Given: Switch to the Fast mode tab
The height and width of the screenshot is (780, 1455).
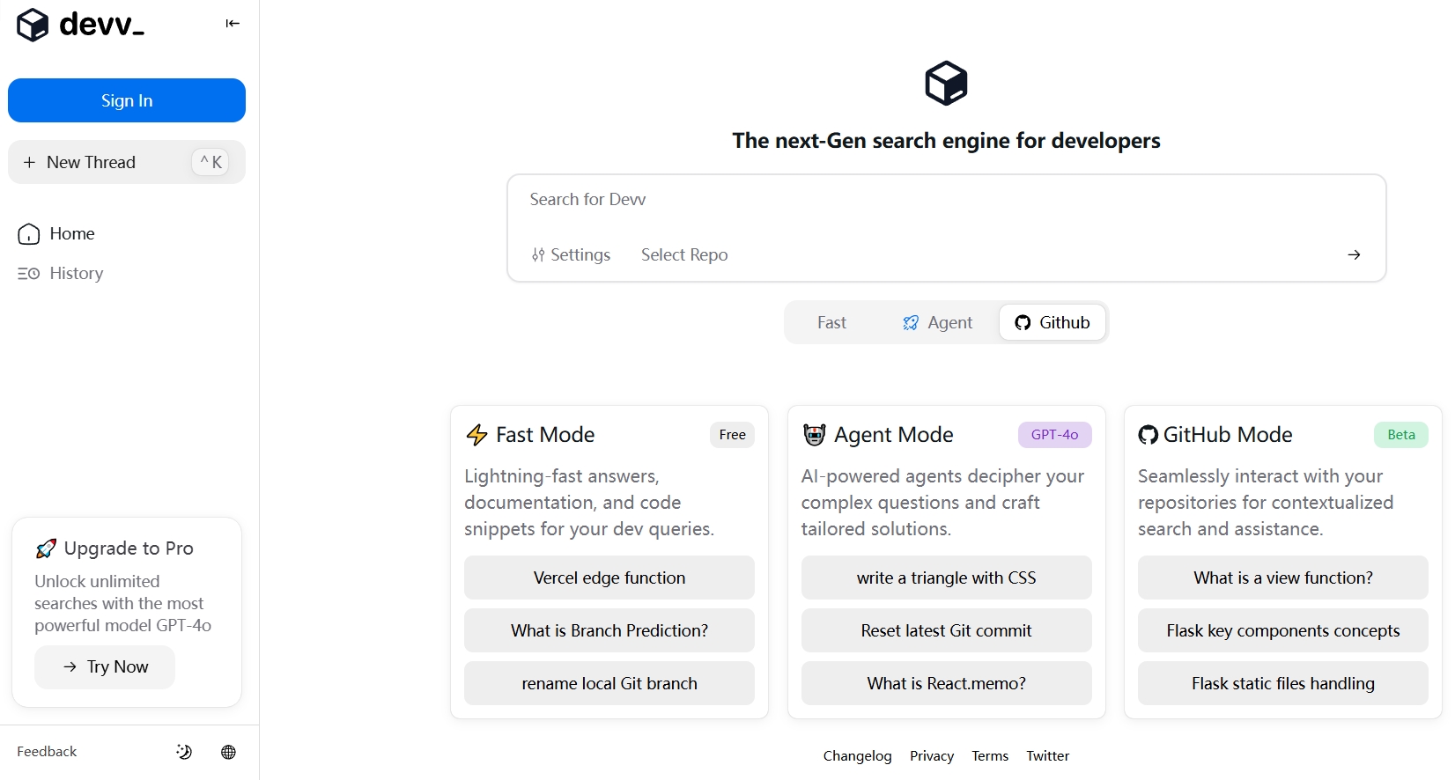Looking at the screenshot, I should point(831,322).
